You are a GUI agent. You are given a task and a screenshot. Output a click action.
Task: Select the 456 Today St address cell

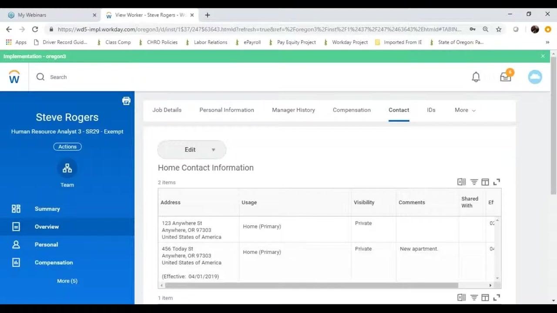[x=198, y=263]
